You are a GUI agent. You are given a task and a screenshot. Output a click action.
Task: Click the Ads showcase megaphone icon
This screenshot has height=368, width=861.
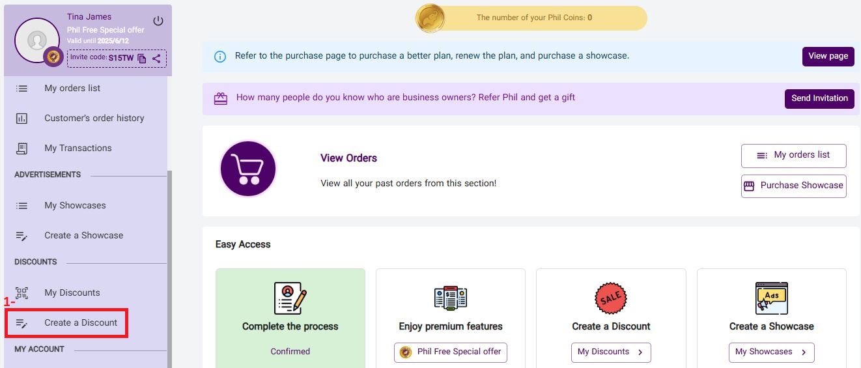point(771,298)
